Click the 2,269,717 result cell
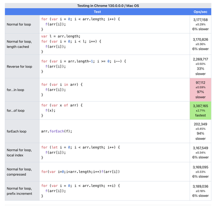Screen dimensions: 216x206 (200, 67)
